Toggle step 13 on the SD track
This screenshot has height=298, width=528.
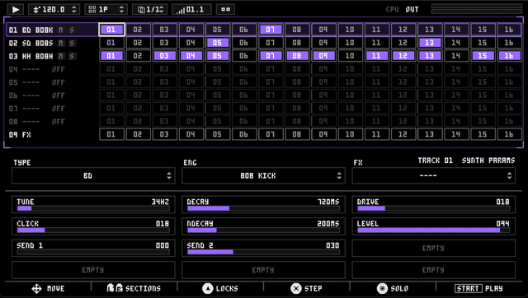(430, 43)
